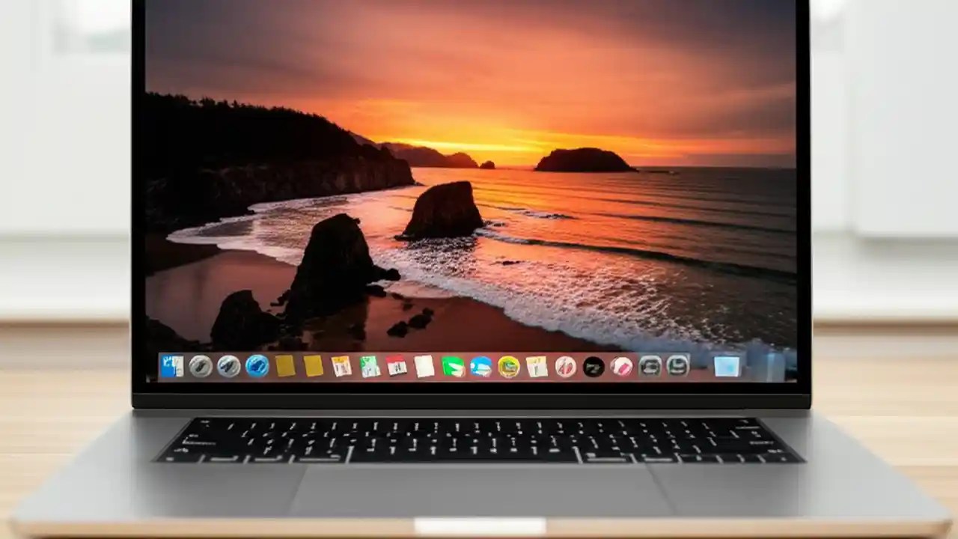Launch the black app icon with Z logo
Image resolution: width=958 pixels, height=539 pixels.
coord(594,366)
